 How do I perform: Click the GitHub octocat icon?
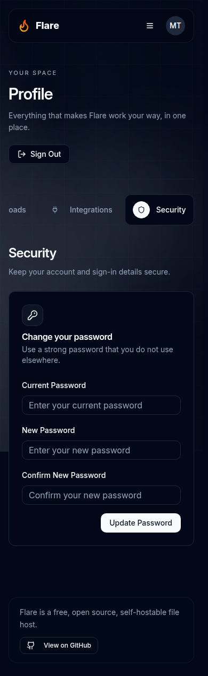coord(31,645)
